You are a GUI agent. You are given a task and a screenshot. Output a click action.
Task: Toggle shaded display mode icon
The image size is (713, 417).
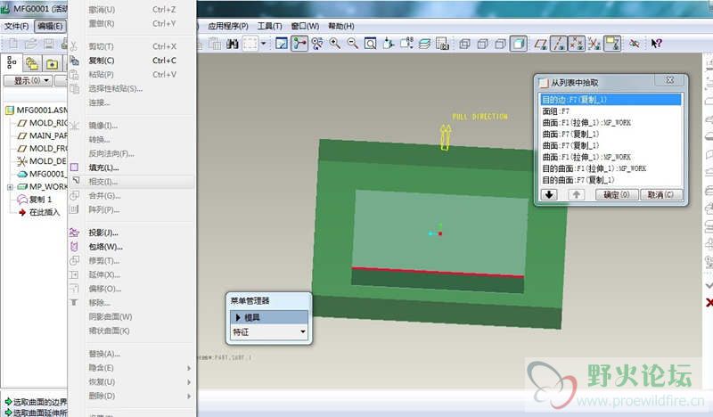click(x=518, y=43)
